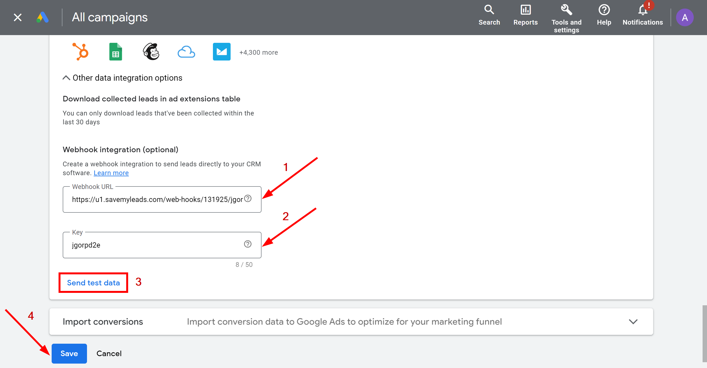The height and width of the screenshot is (368, 707).
Task: Select the blue cloud integration icon
Action: click(186, 52)
